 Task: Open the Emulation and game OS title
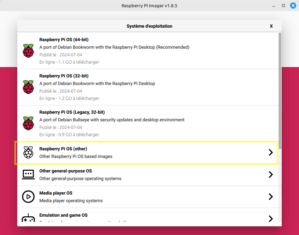63,215
